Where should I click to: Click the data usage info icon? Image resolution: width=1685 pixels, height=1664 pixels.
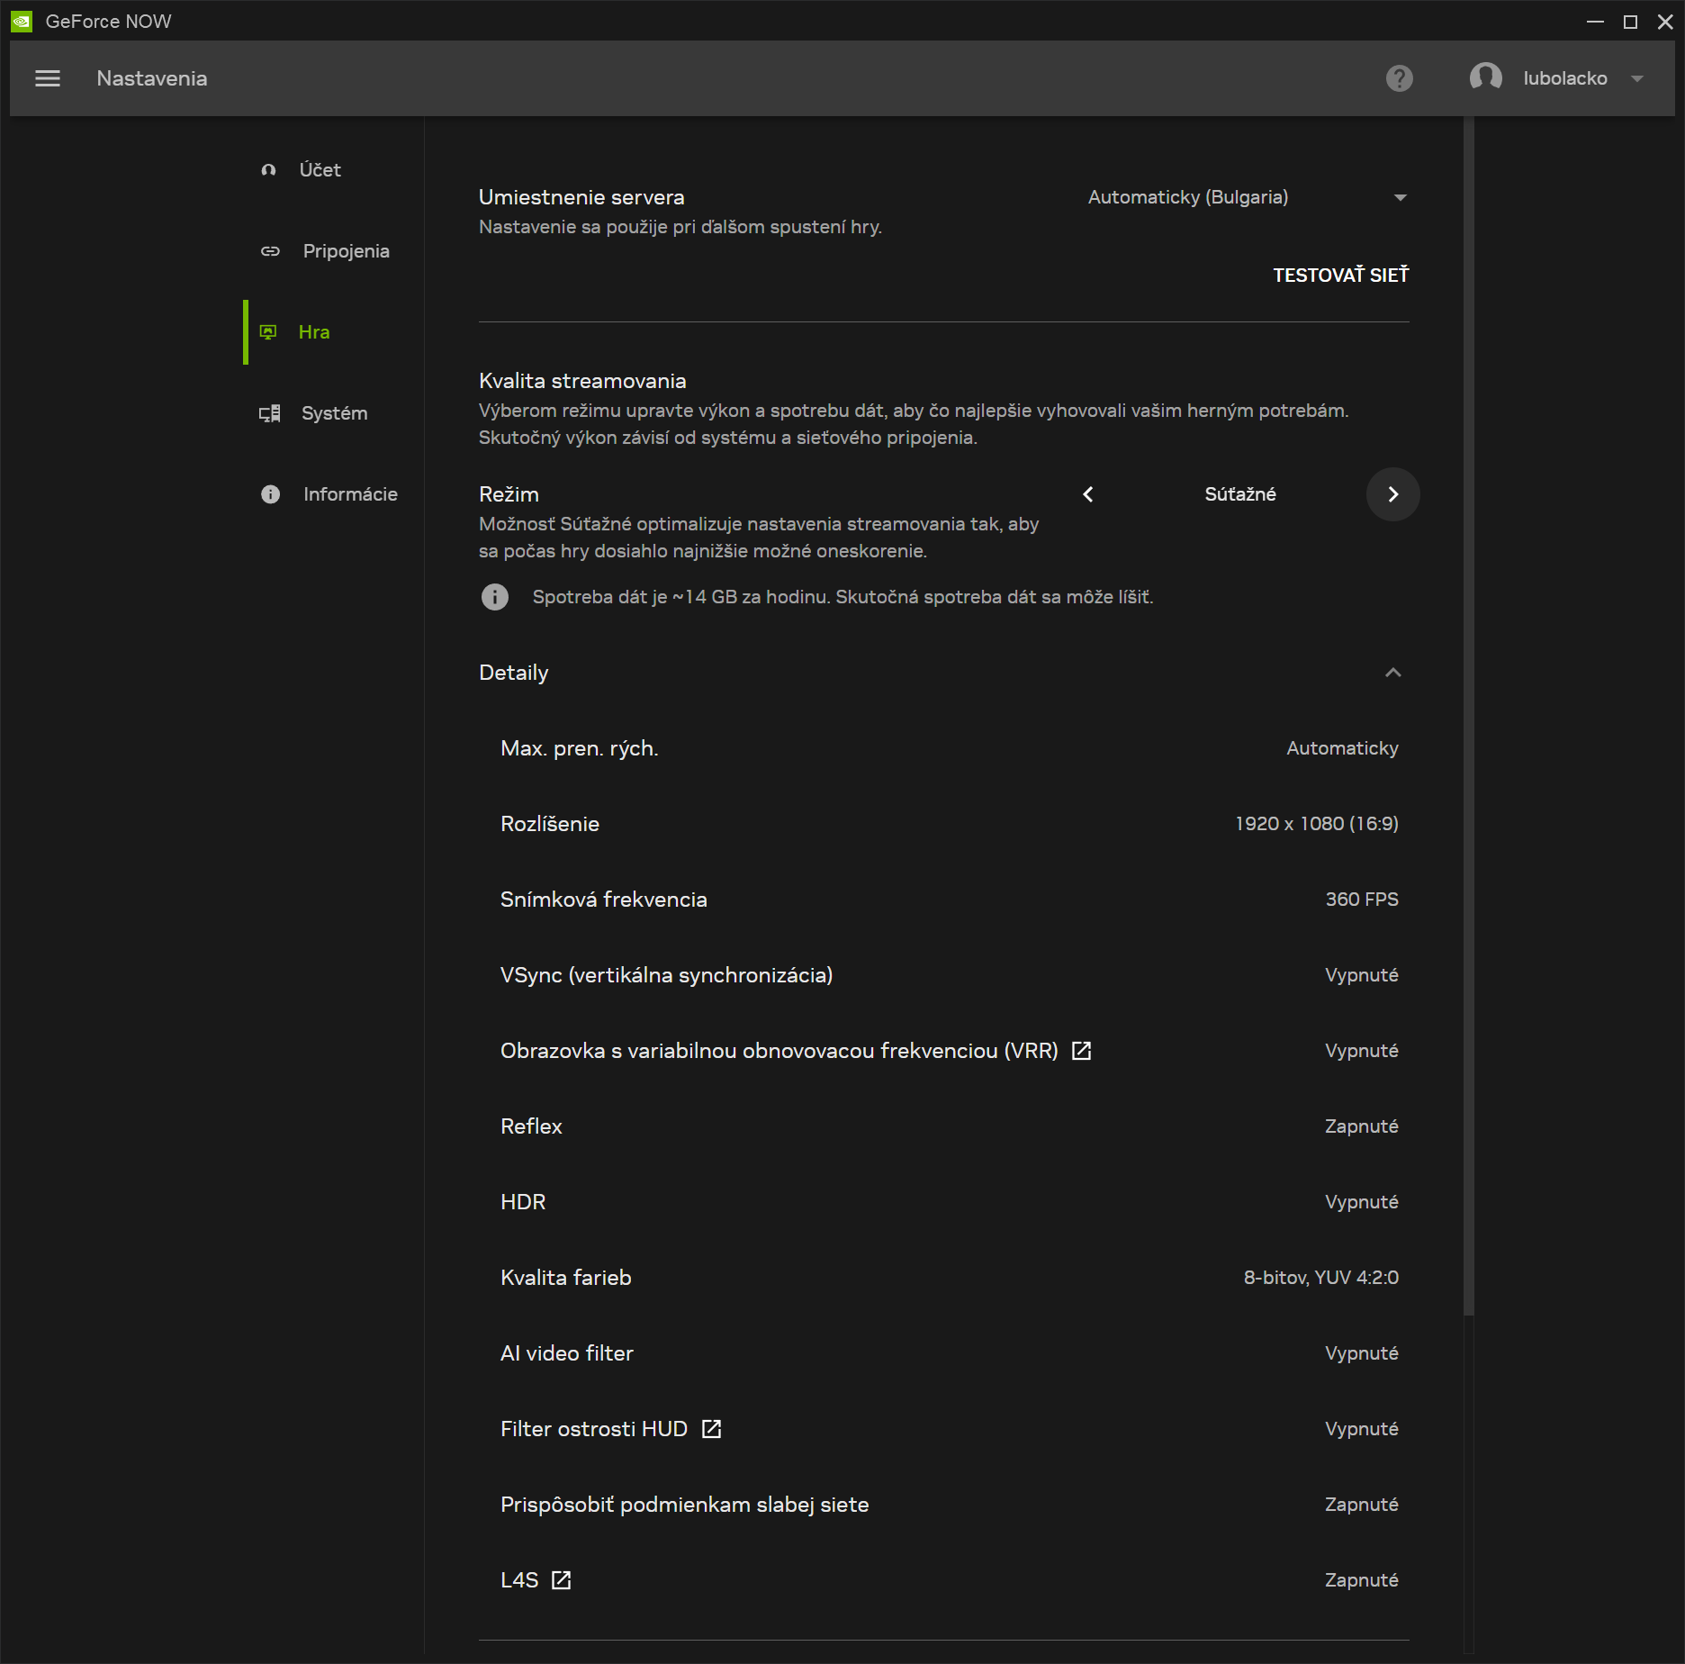click(494, 597)
